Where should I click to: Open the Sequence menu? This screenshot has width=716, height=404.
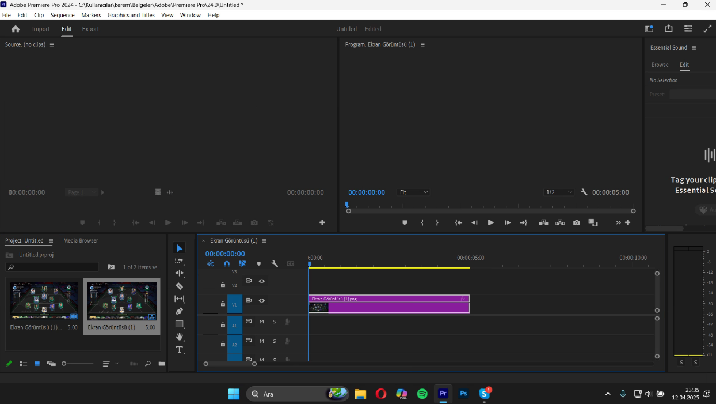pyautogui.click(x=62, y=15)
